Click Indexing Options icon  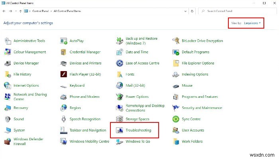[176, 74]
